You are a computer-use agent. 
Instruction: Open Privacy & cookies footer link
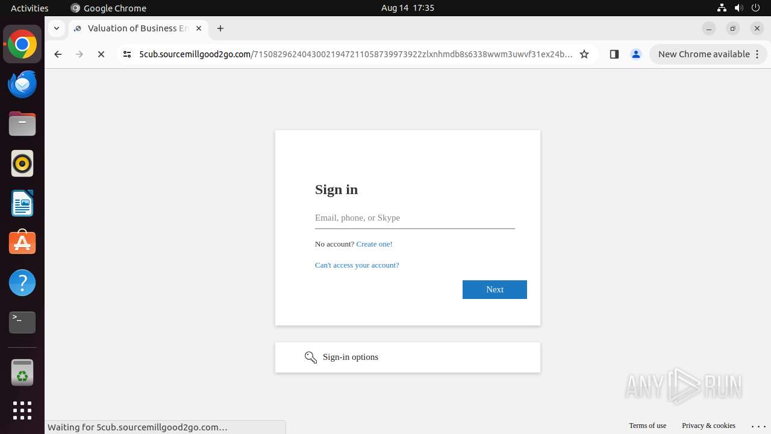pos(708,426)
